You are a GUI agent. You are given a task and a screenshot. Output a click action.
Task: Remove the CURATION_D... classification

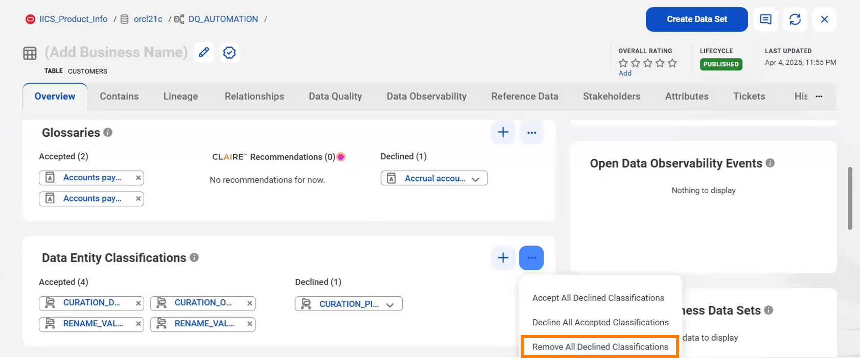point(138,303)
